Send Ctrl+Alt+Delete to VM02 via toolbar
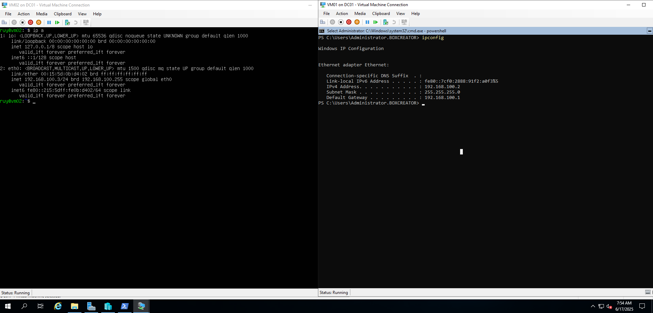 pos(4,22)
